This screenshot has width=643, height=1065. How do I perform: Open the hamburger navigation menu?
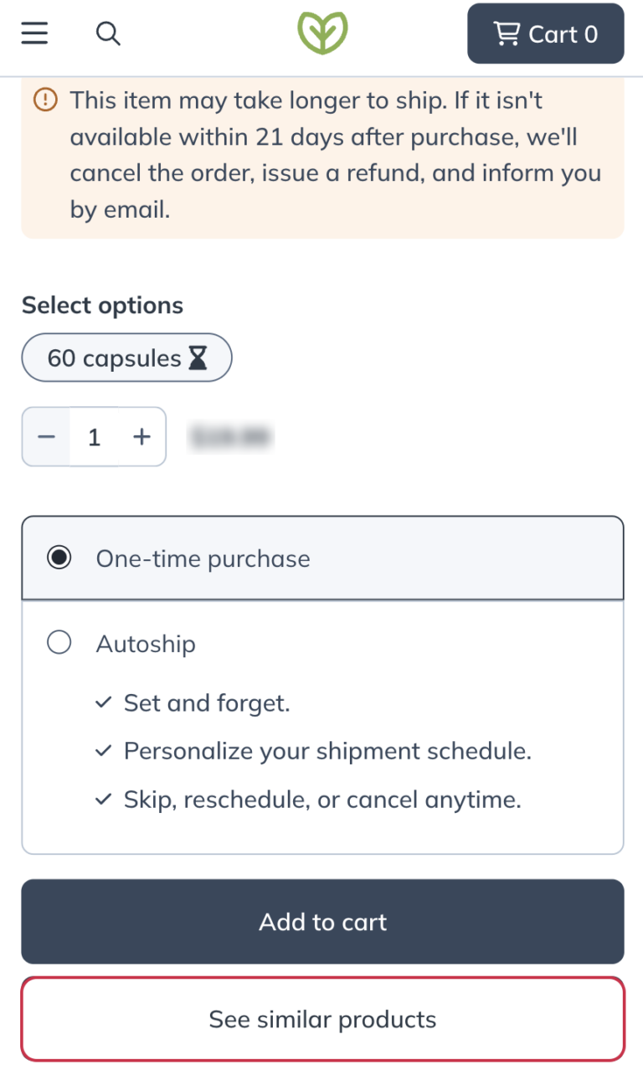tap(34, 33)
